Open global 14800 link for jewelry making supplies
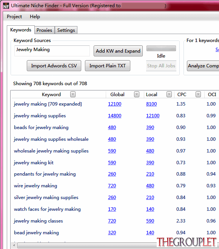This screenshot has height=249, width=219. [114, 116]
